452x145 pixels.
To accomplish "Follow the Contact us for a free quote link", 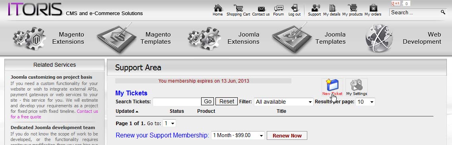I will click(54, 114).
